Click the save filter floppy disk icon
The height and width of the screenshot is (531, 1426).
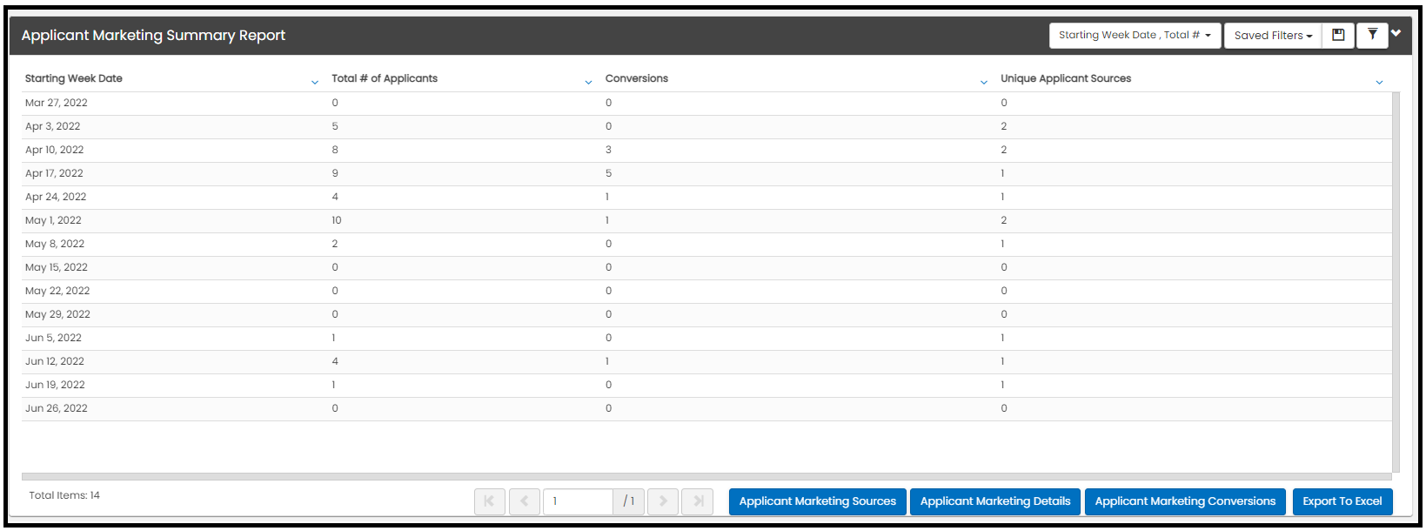coord(1338,35)
